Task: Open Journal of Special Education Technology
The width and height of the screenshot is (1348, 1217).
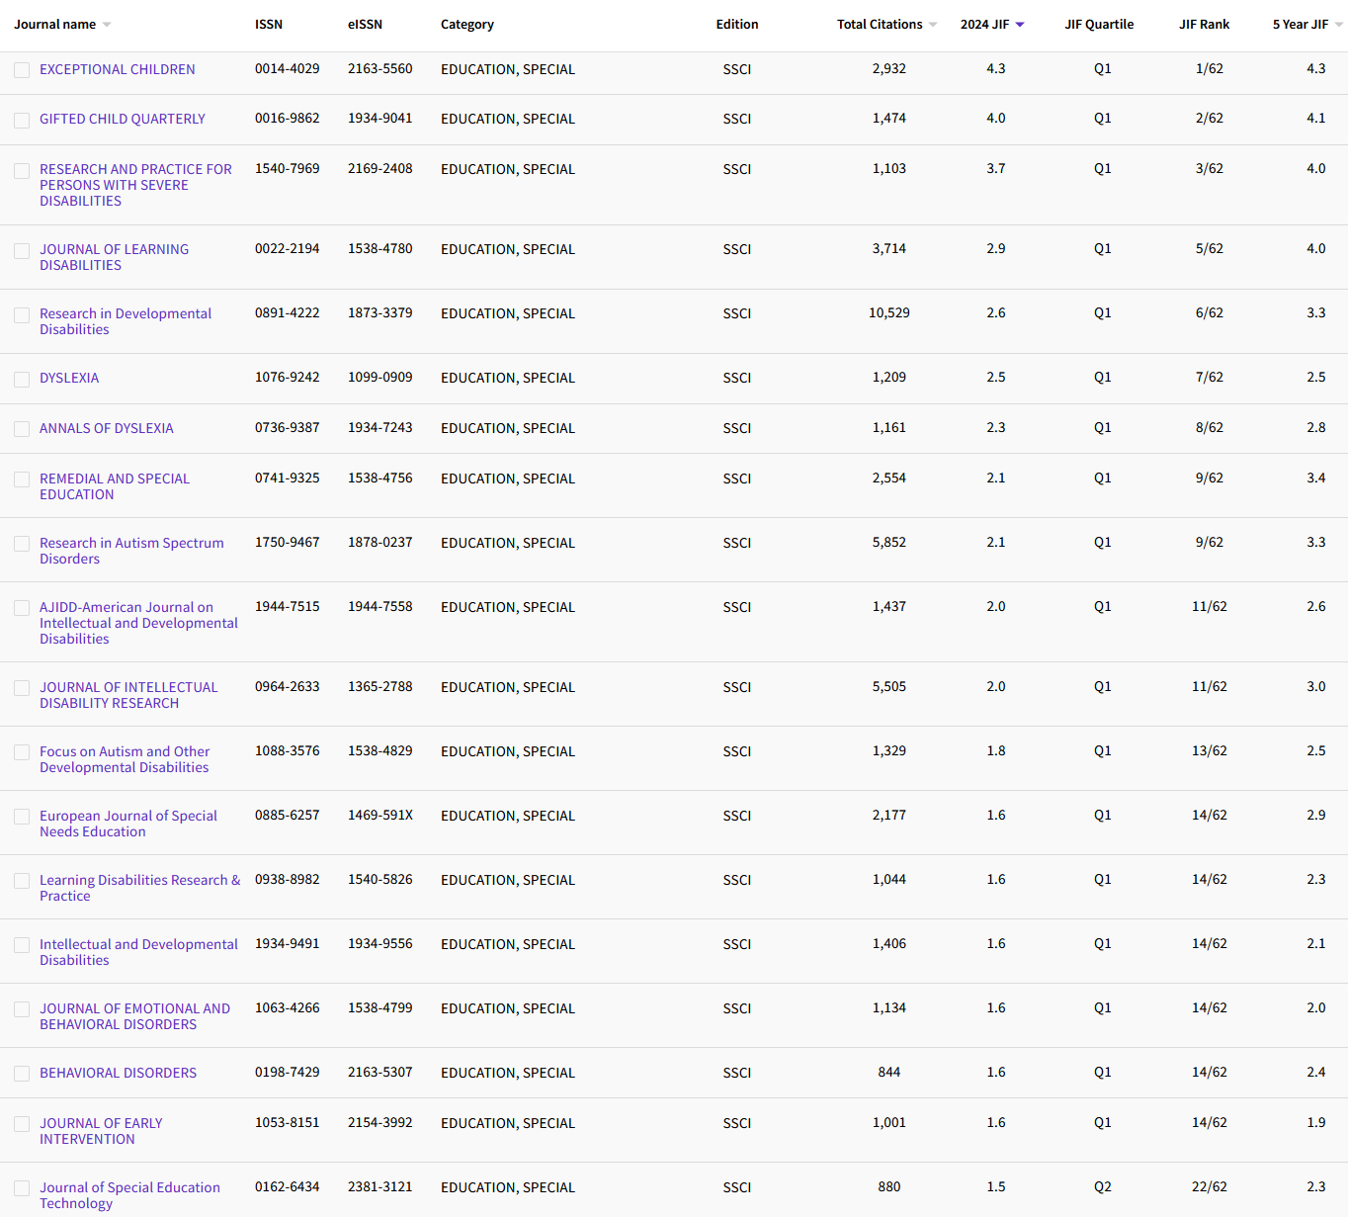Action: point(129,1195)
